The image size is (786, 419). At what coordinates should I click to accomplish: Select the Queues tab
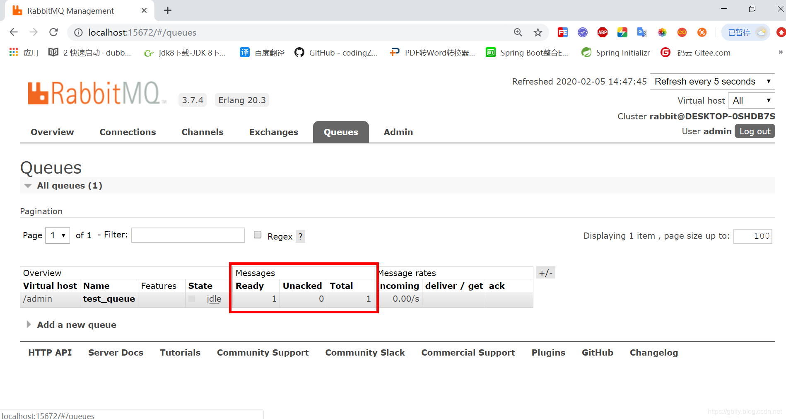(x=341, y=132)
